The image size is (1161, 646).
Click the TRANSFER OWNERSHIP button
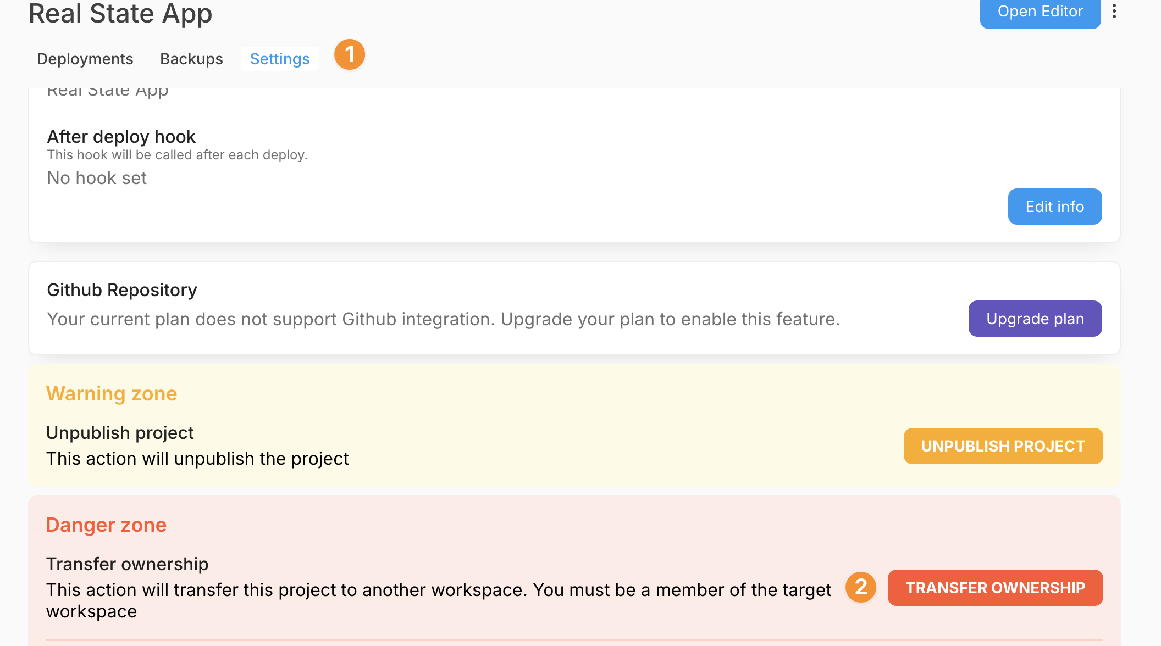995,588
